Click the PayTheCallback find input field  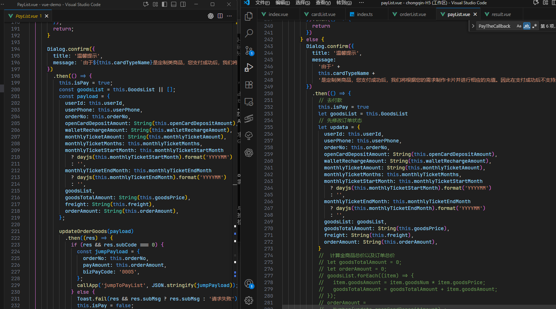[495, 26]
